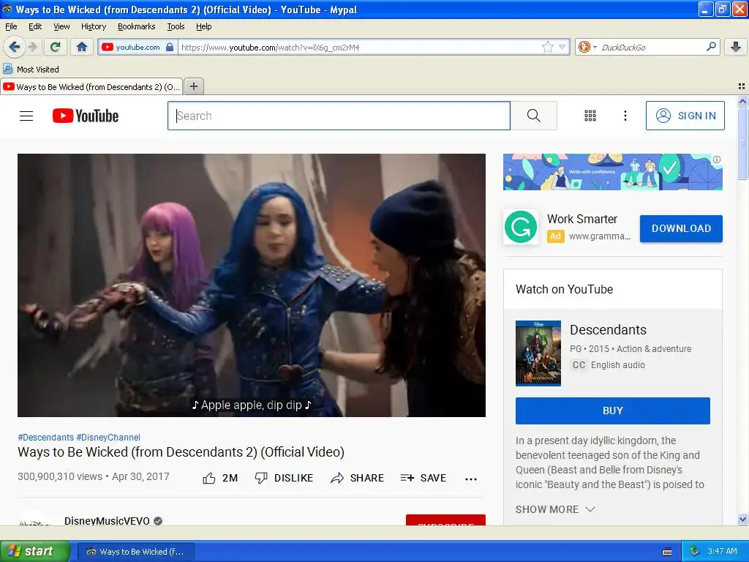
Task: Open the Descendants movie poster thumbnail
Action: [x=538, y=353]
